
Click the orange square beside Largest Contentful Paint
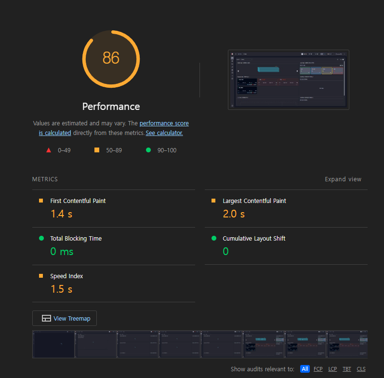[213, 201]
